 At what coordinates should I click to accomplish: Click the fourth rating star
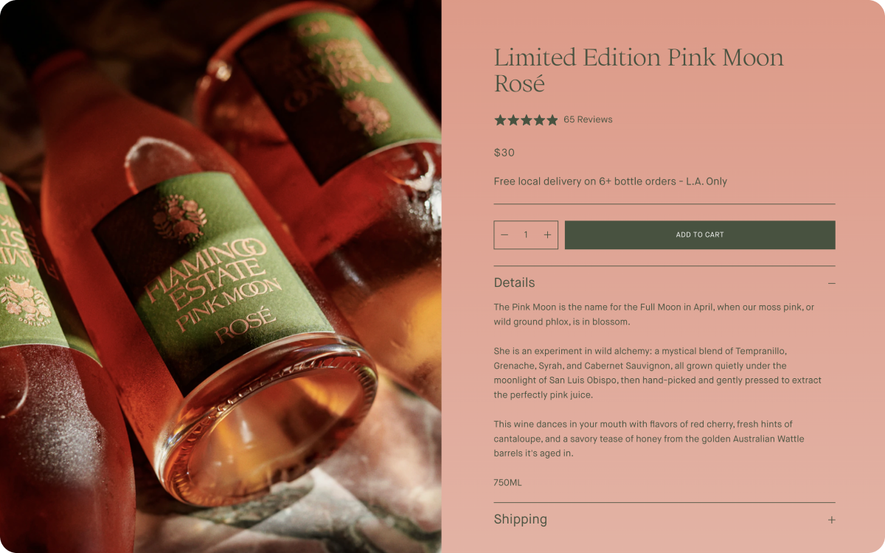539,119
